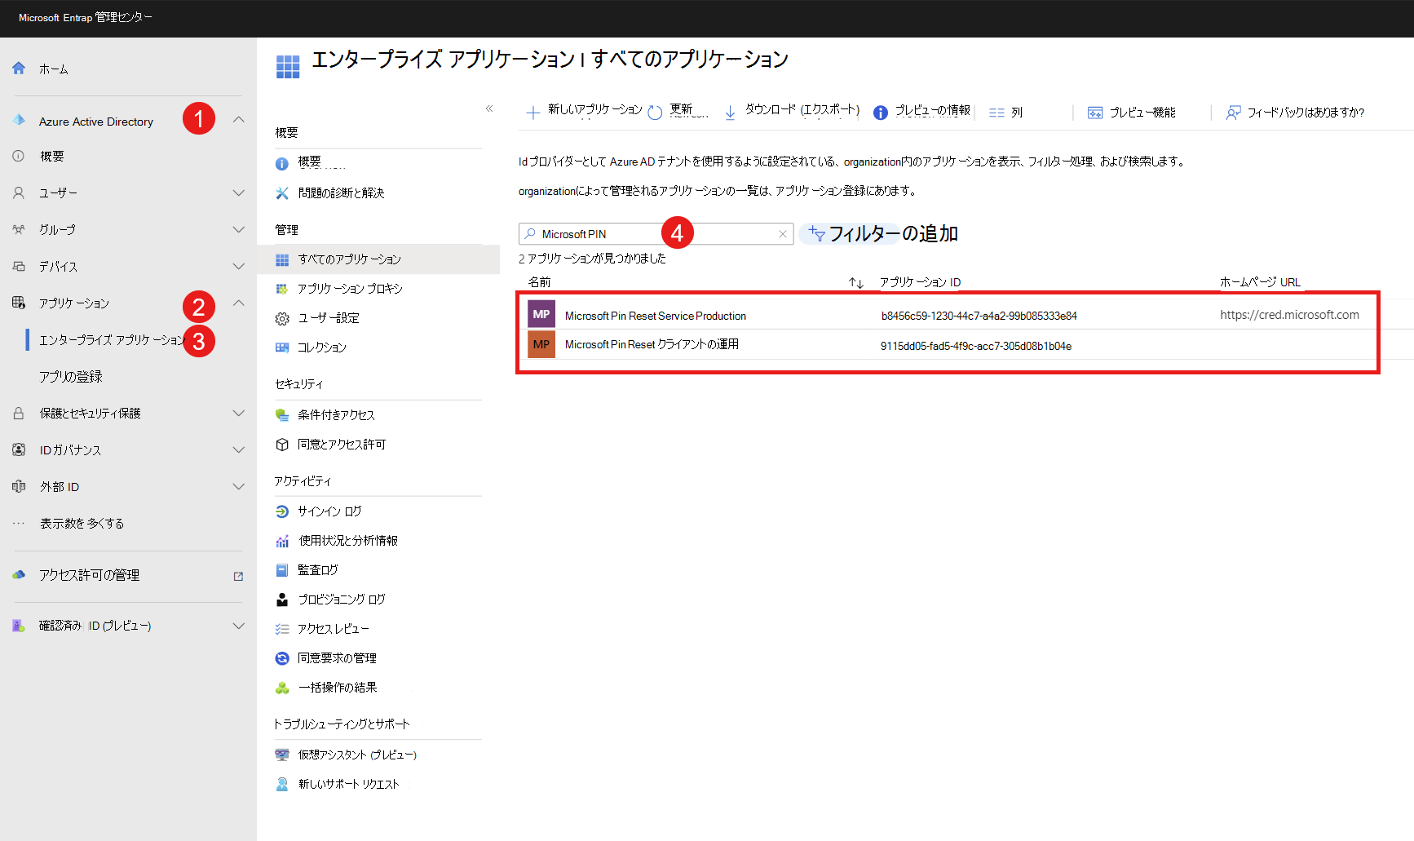
Task: Select すべてのアプリケーション menu item
Action: pos(378,259)
